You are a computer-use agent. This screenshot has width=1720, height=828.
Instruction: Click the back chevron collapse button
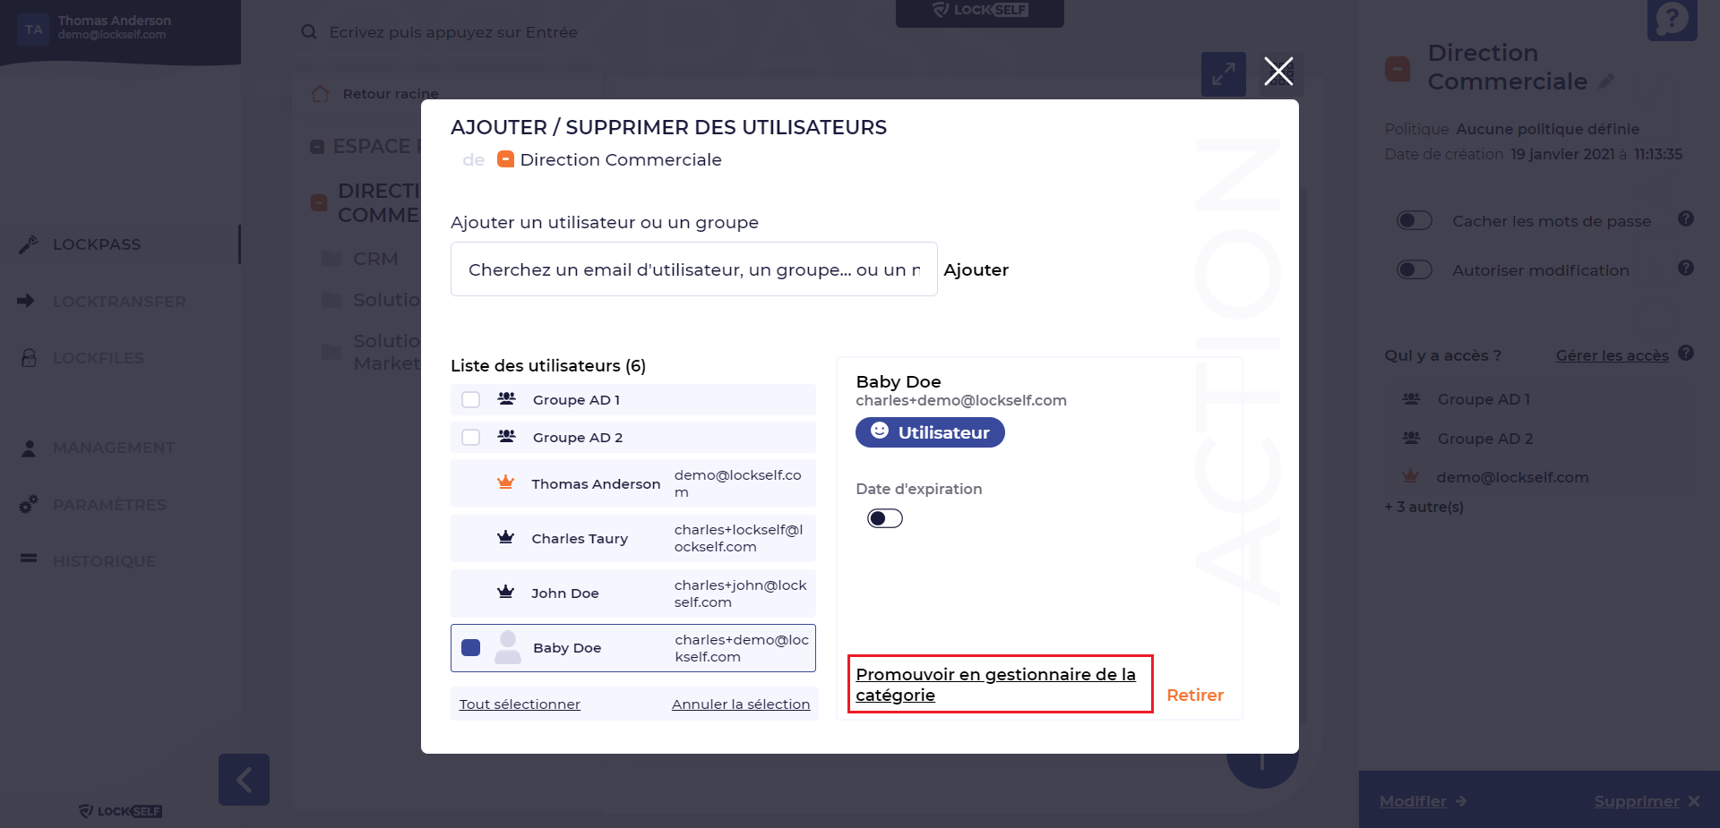pos(244,780)
